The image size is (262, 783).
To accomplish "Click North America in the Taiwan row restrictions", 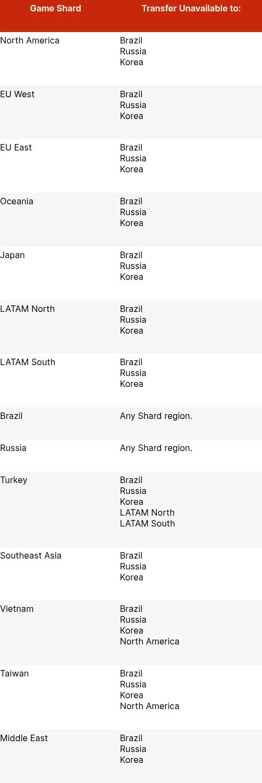I will click(x=150, y=706).
